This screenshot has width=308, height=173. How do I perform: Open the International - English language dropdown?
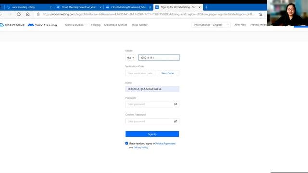click(211, 25)
